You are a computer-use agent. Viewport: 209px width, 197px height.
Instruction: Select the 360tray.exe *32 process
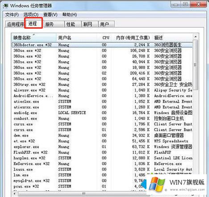[102, 85]
